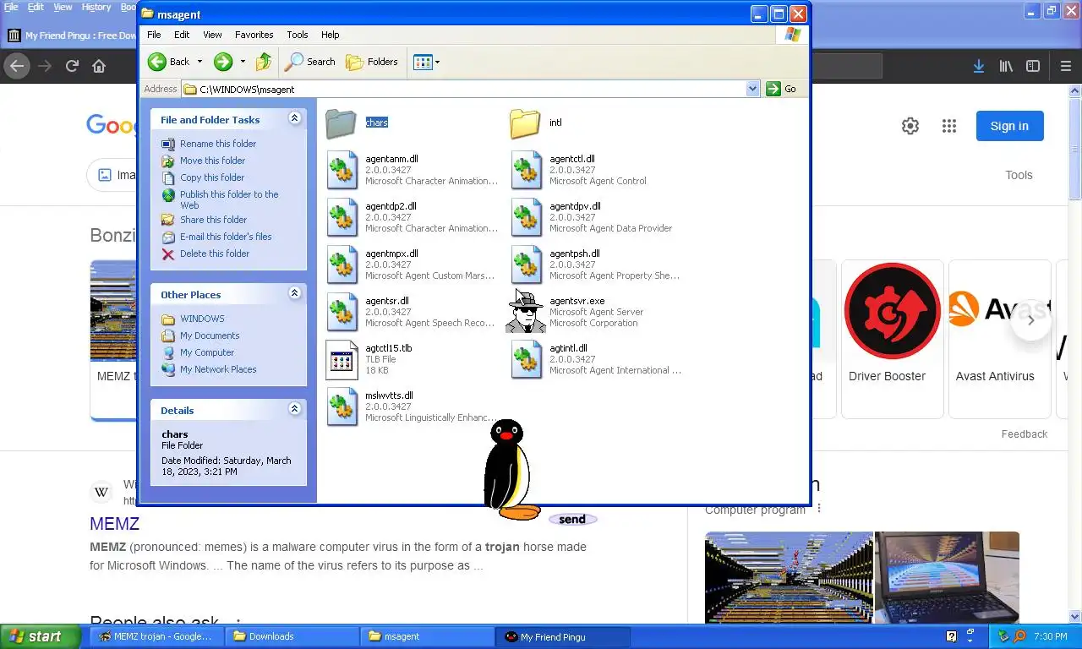Open the Explorer Search pane
Image resolution: width=1082 pixels, height=649 pixels.
pyautogui.click(x=310, y=62)
